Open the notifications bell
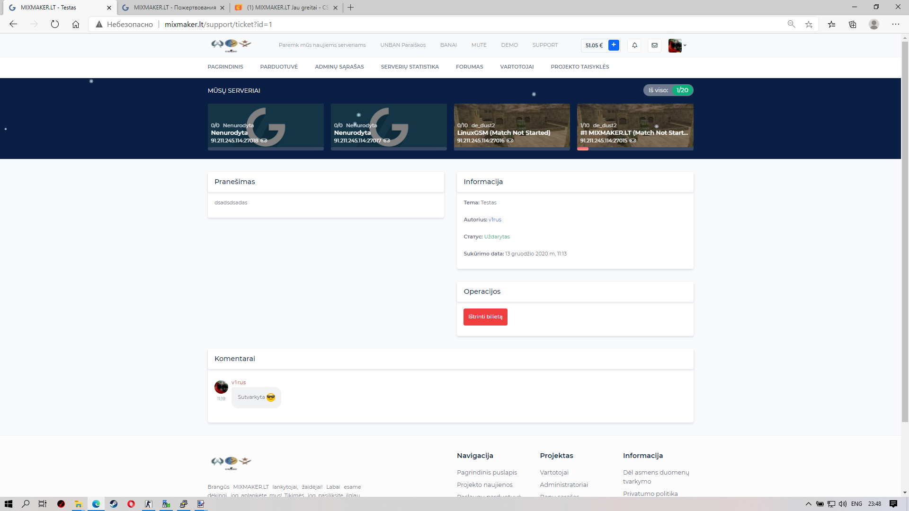 634,45
